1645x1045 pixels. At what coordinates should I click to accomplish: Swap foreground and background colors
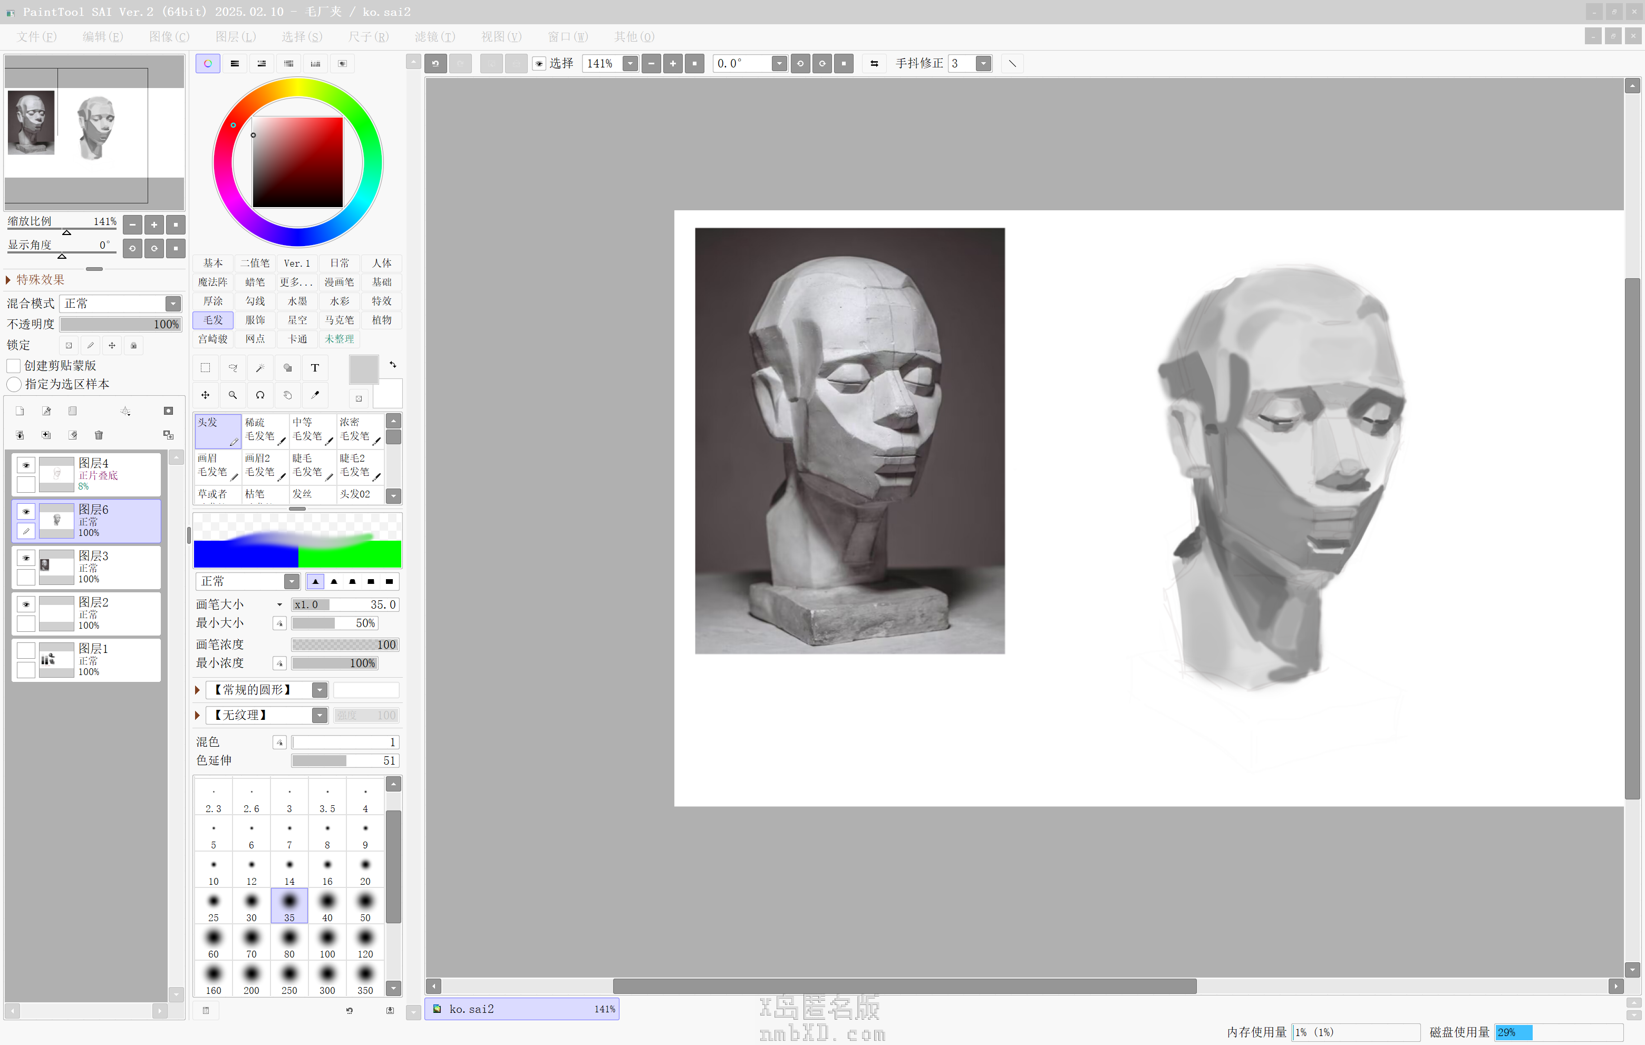(x=393, y=365)
